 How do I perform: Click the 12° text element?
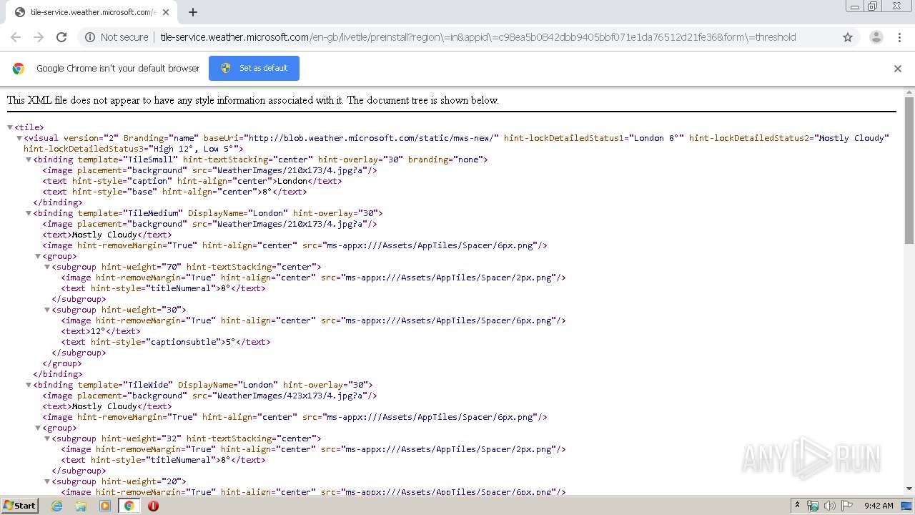(x=99, y=331)
